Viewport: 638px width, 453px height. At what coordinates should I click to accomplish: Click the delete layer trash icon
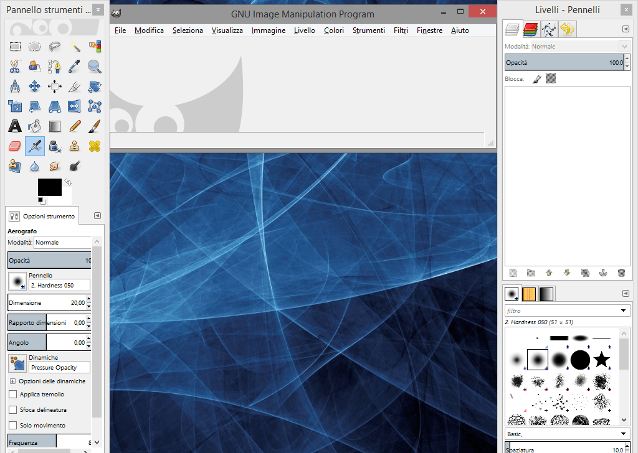(x=621, y=273)
